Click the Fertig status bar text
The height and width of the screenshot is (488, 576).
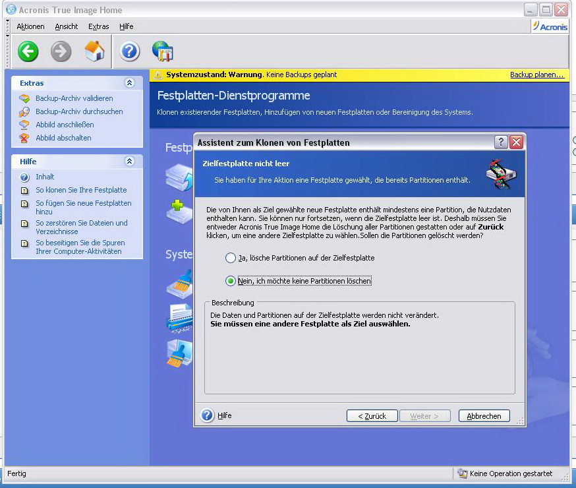click(16, 473)
